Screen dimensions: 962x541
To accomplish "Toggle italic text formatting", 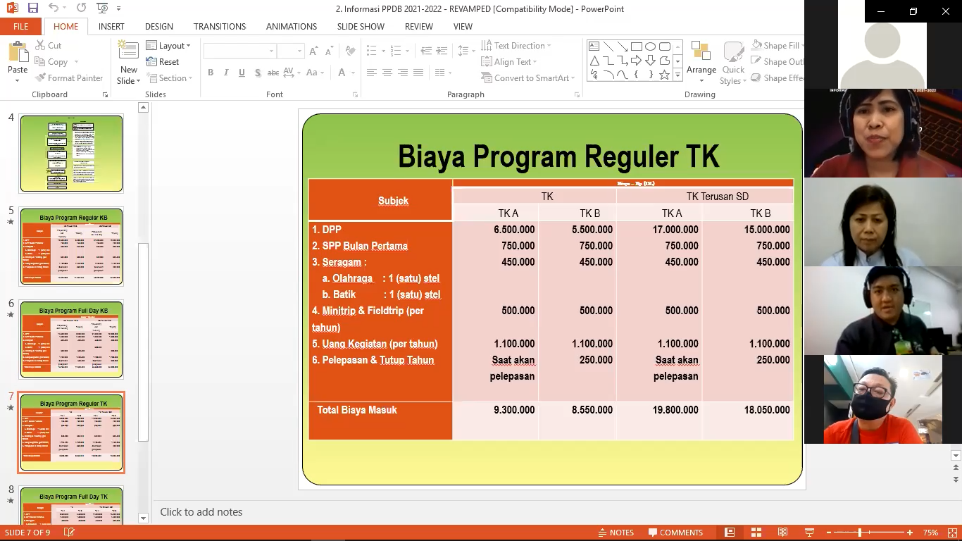I will (226, 73).
